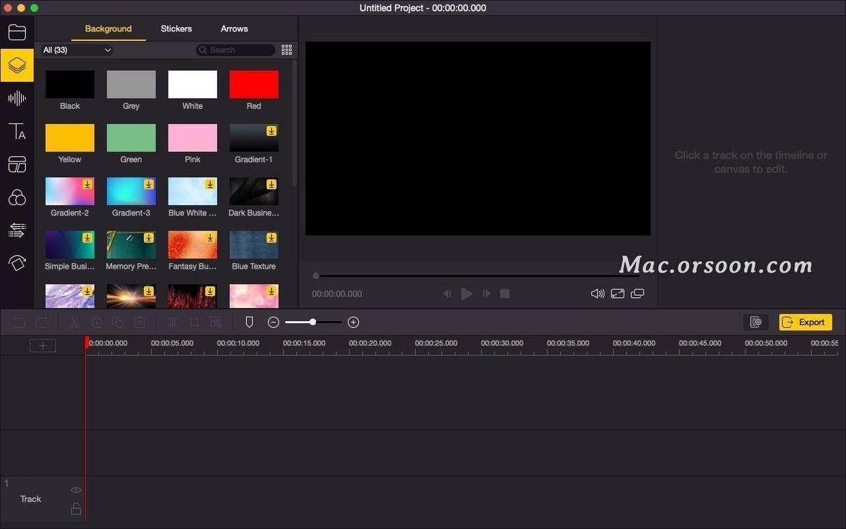Click the timeline marker icon
Image resolution: width=846 pixels, height=529 pixels.
(x=249, y=322)
